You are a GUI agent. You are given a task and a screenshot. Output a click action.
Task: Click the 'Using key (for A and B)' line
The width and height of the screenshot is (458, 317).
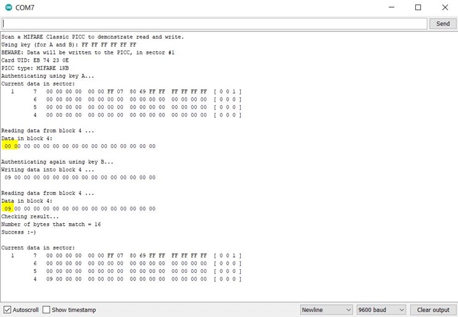(x=69, y=45)
